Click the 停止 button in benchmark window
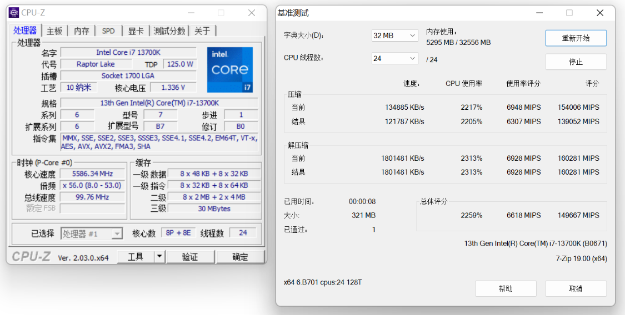Image resolution: width=625 pixels, height=315 pixels. [576, 62]
